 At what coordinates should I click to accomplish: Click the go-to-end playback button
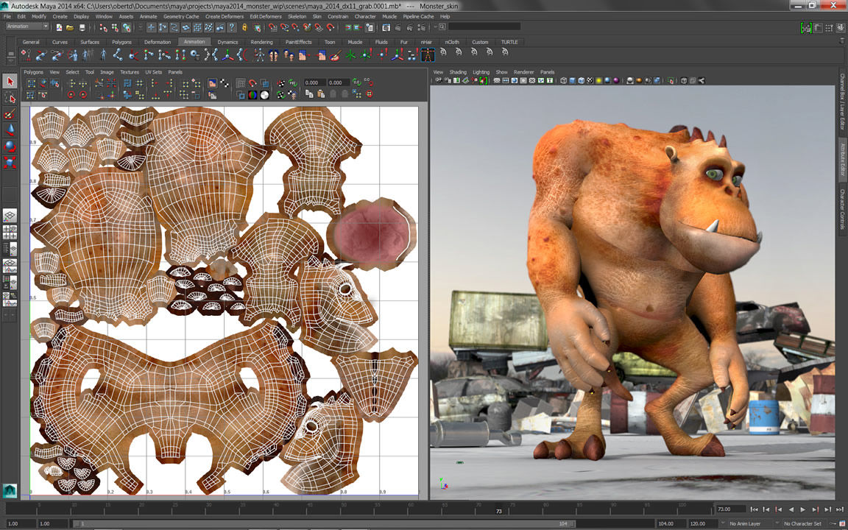point(839,509)
